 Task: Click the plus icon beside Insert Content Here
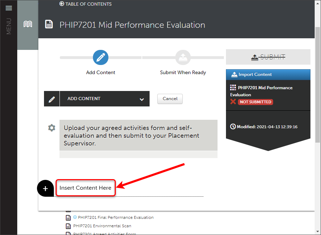[45, 188]
